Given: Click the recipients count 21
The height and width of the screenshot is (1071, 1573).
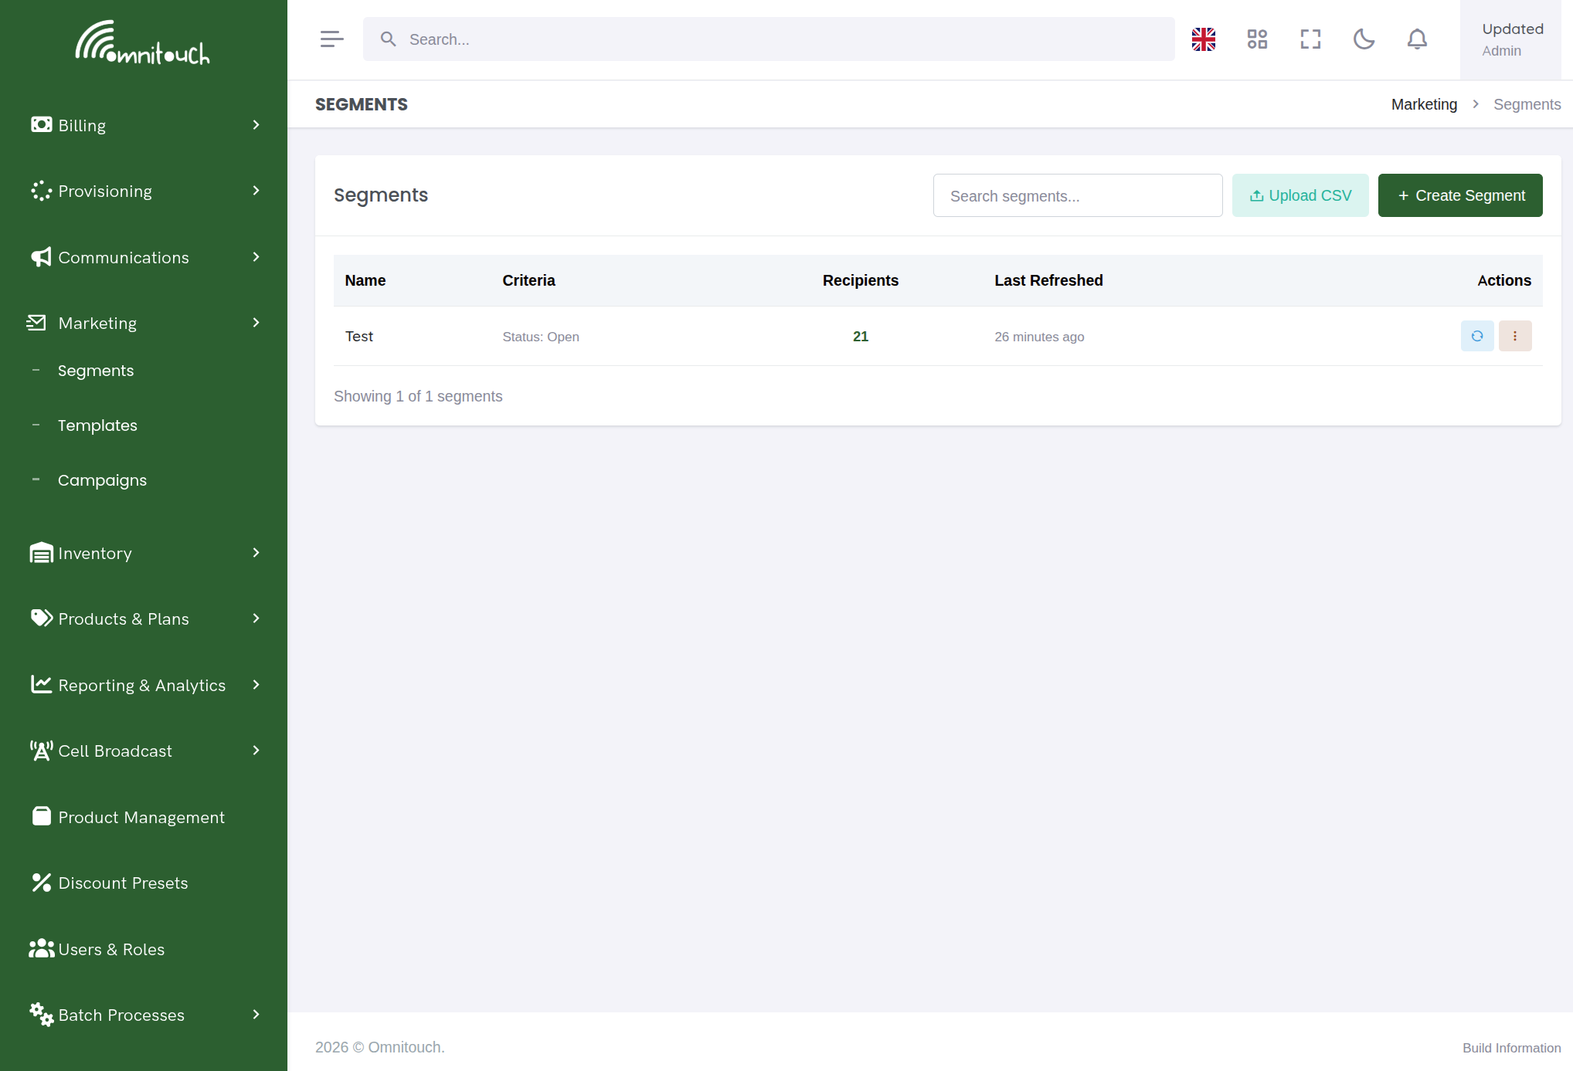Looking at the screenshot, I should 860,336.
